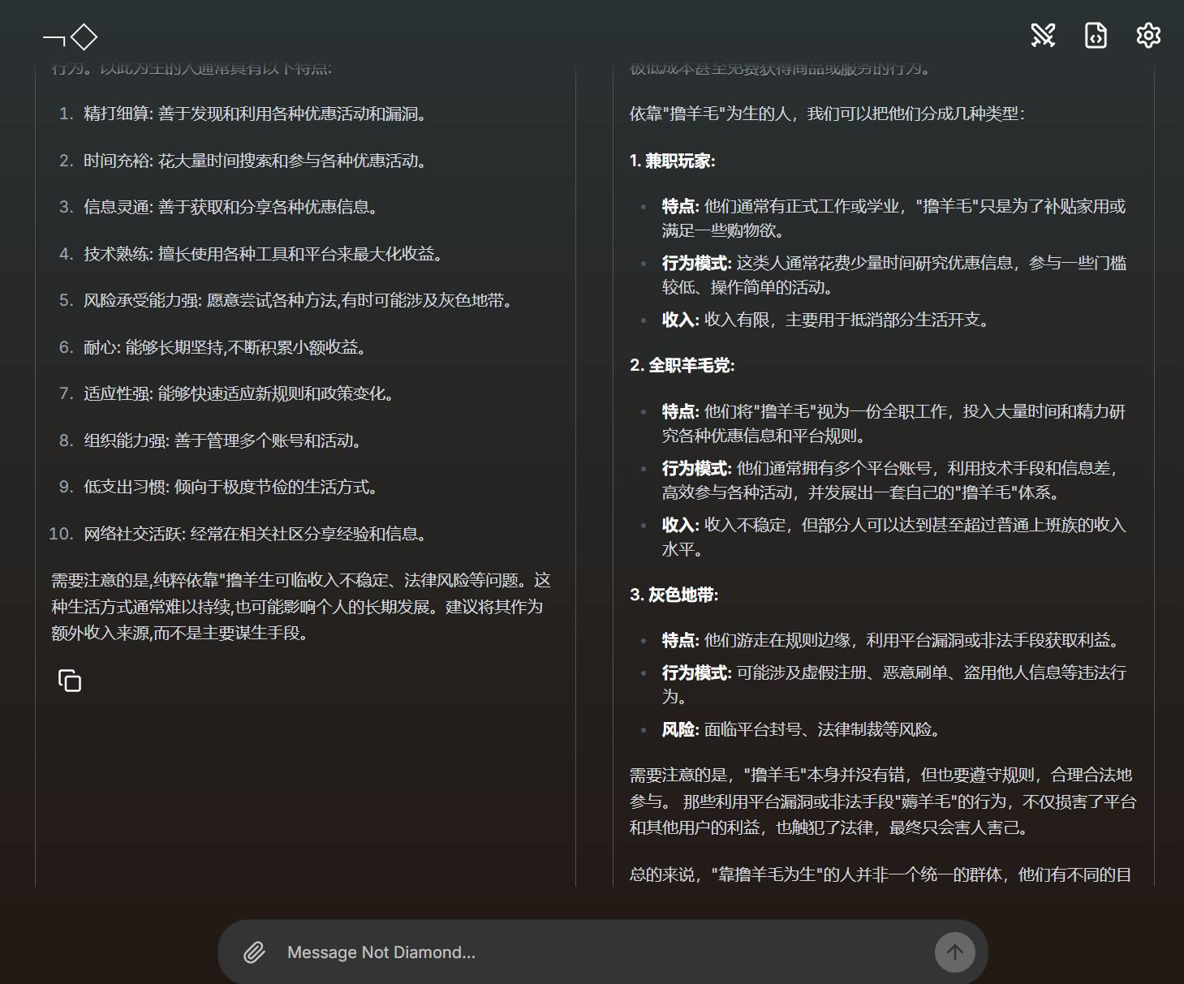This screenshot has height=984, width=1184.
Task: Click right paragraph starting 总的来说
Action: pyautogui.click(x=880, y=874)
